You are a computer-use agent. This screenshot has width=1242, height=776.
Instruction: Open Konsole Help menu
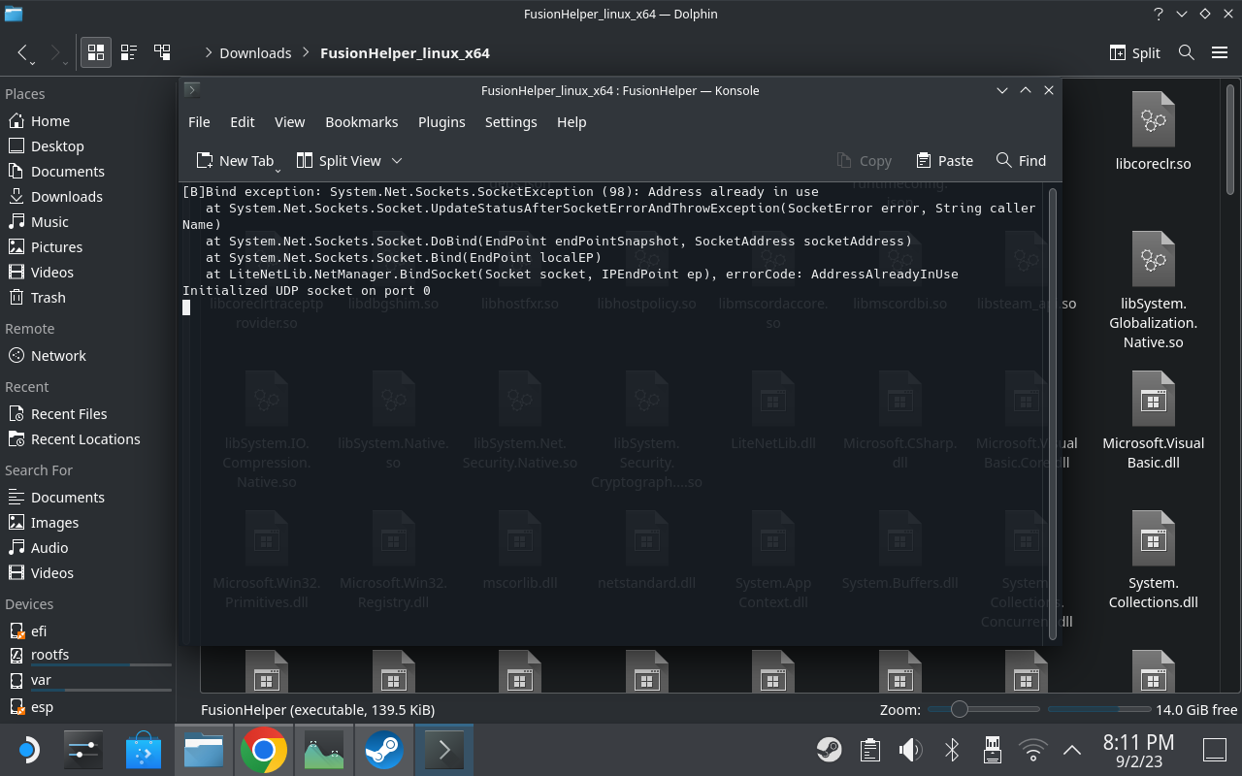[x=572, y=122]
